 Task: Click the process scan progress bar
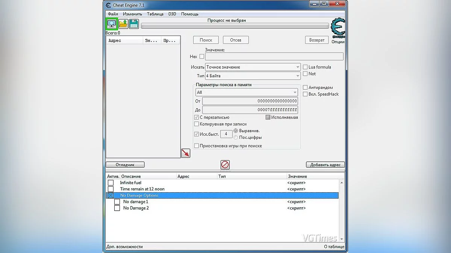tap(235, 26)
